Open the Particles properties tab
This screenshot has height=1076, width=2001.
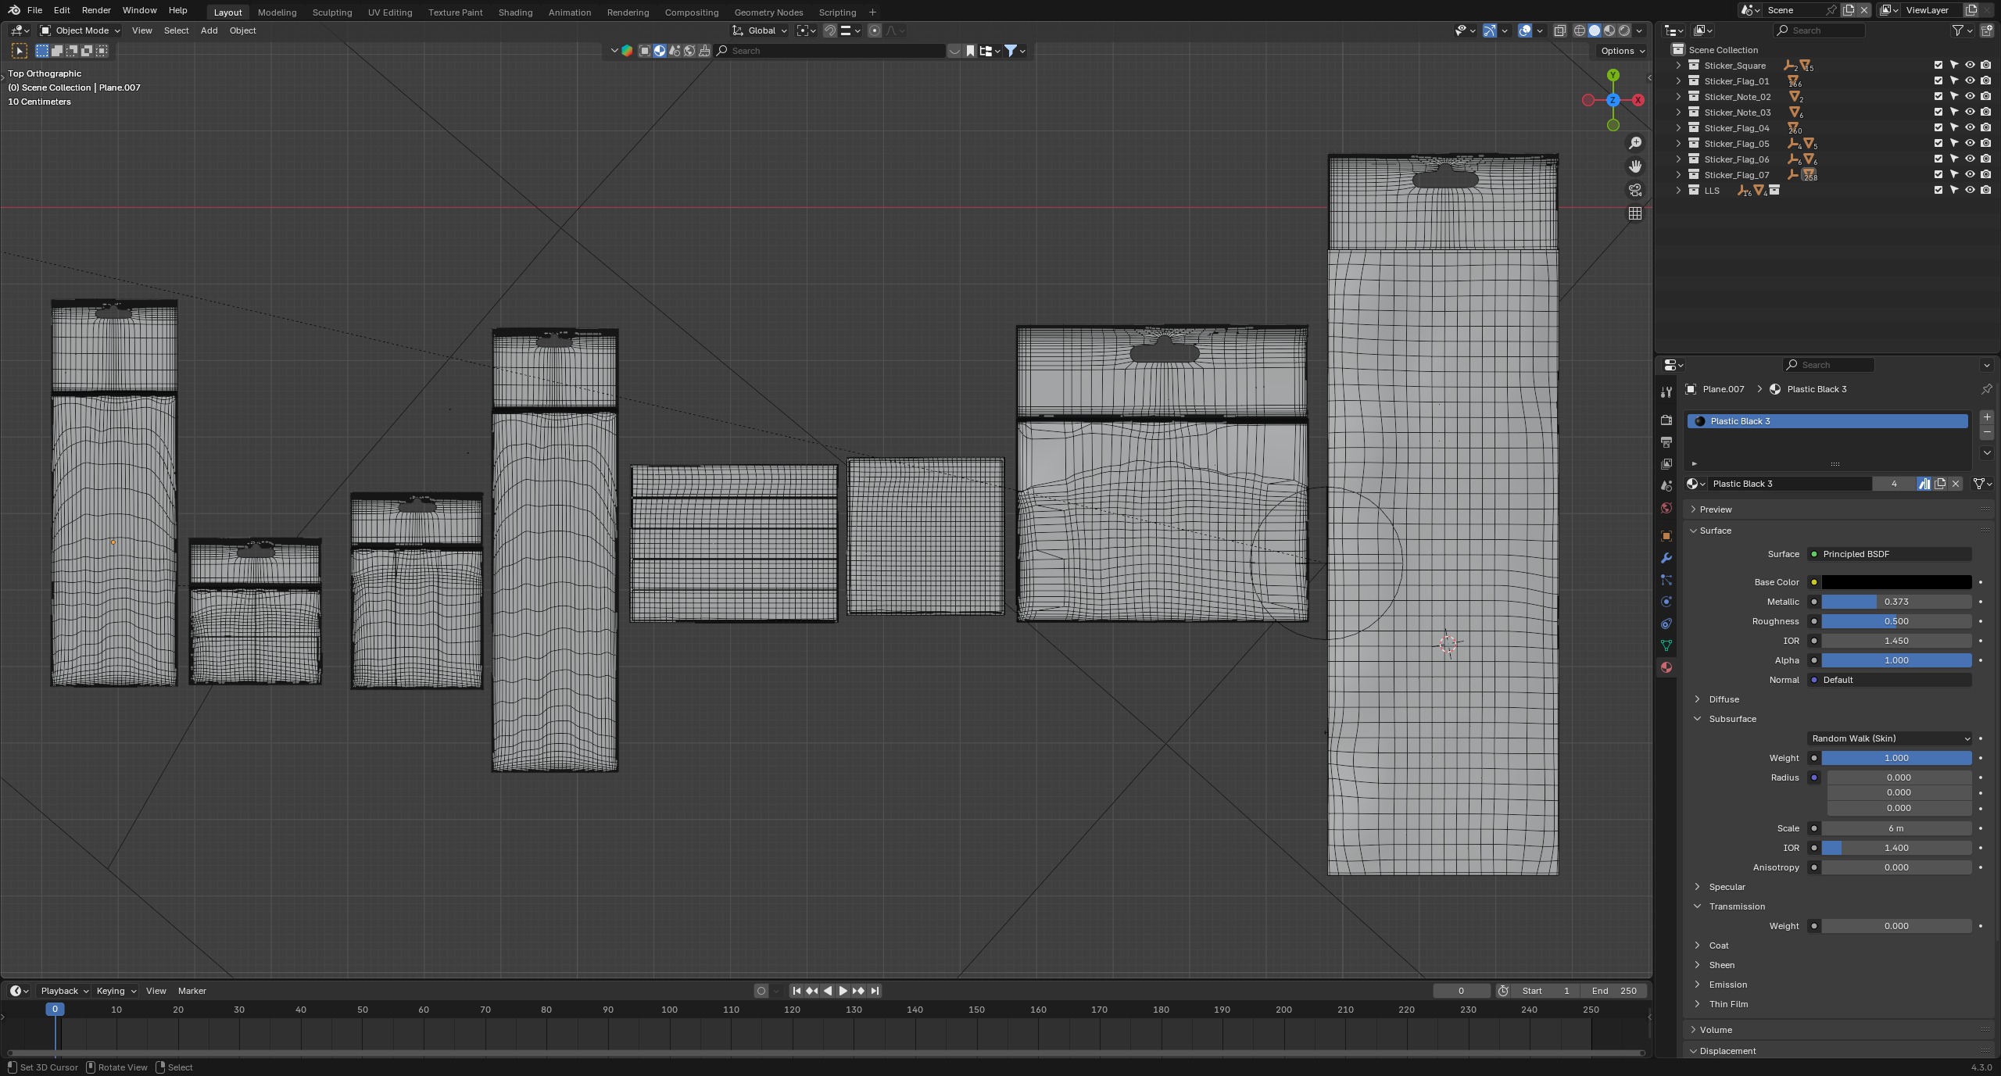(1666, 580)
